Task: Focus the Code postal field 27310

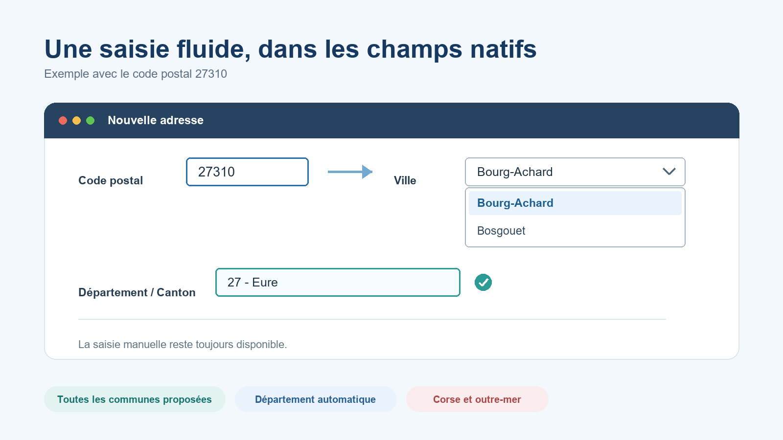Action: click(x=247, y=172)
